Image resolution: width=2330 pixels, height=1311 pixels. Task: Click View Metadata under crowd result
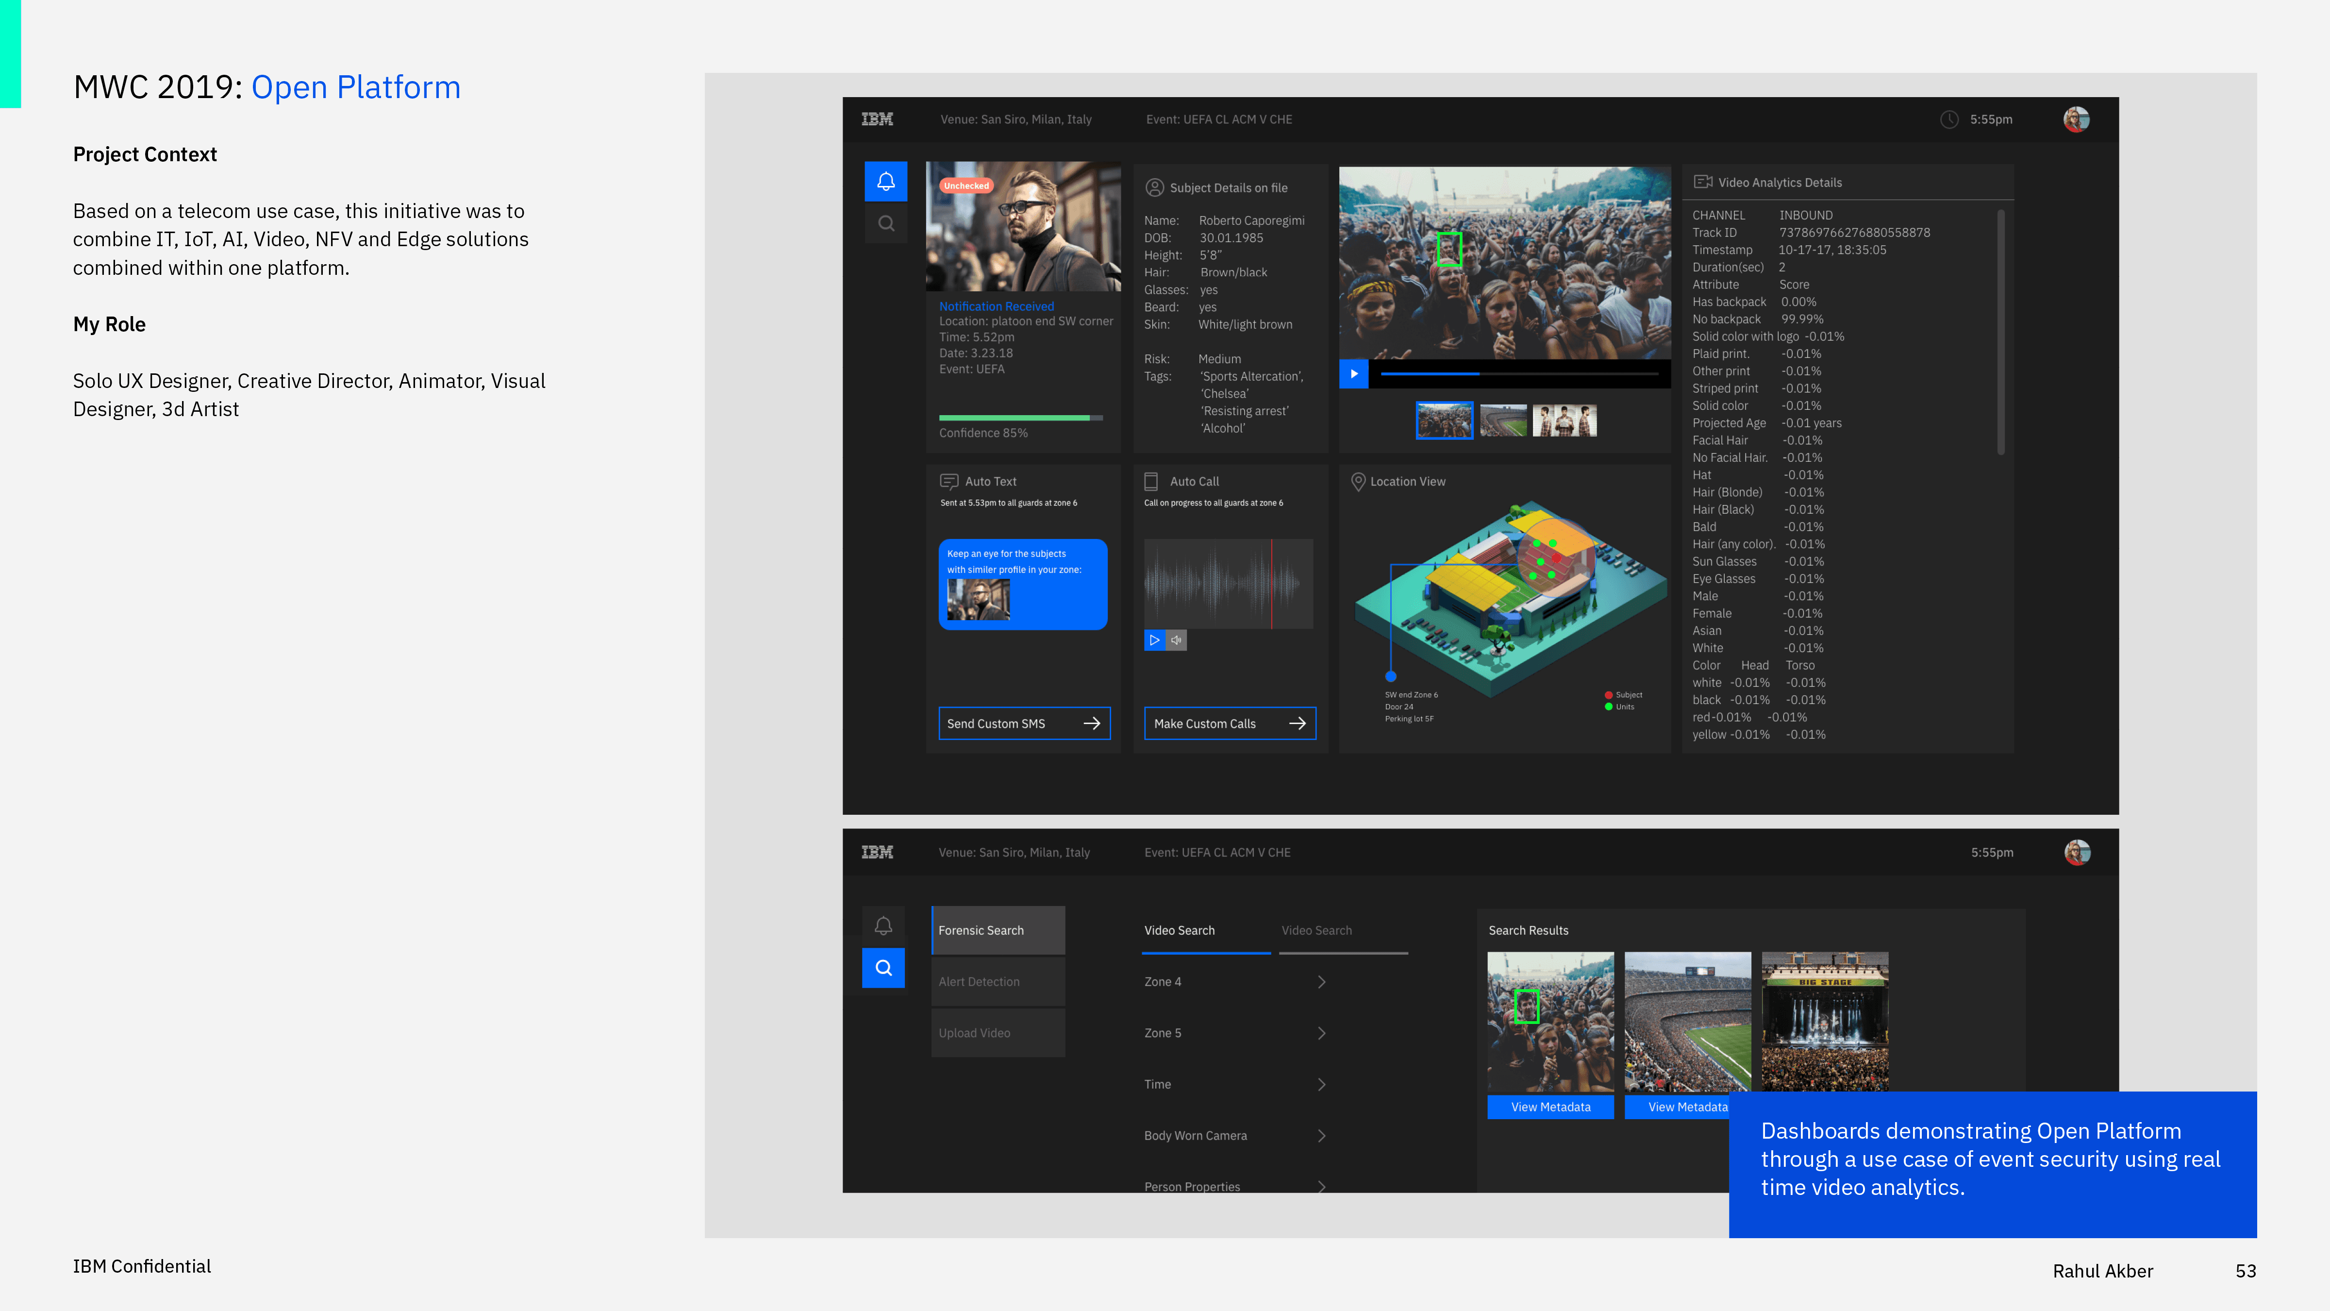pyautogui.click(x=1550, y=1108)
